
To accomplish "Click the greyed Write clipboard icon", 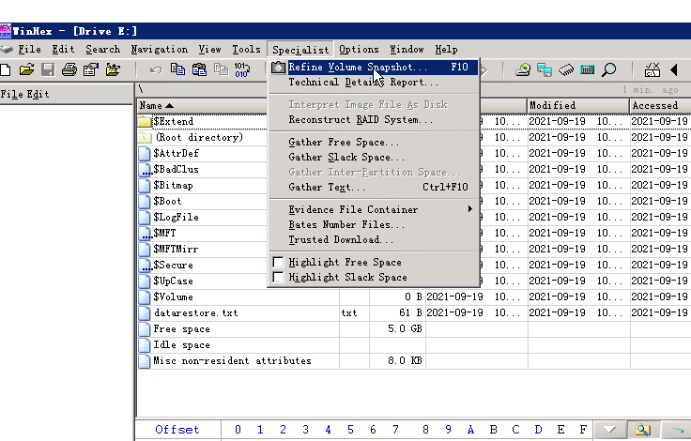I will click(221, 69).
